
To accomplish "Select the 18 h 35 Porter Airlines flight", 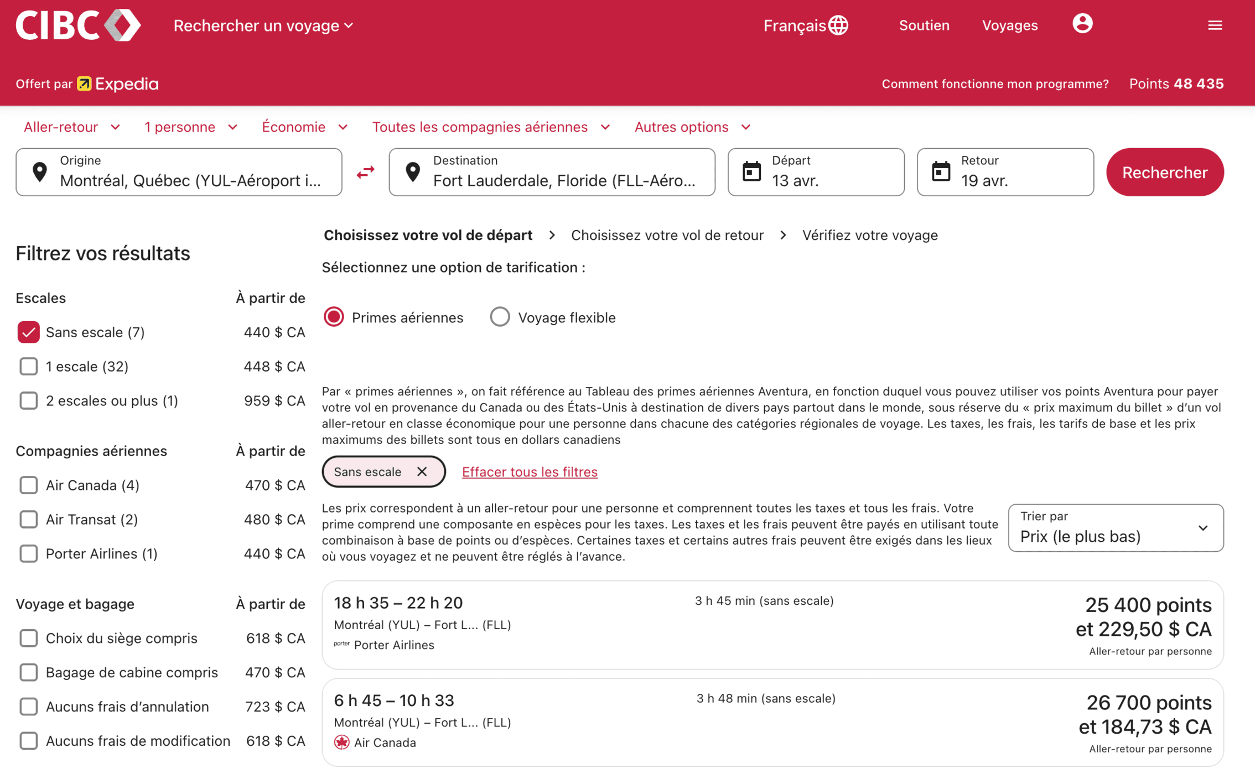I will point(772,625).
